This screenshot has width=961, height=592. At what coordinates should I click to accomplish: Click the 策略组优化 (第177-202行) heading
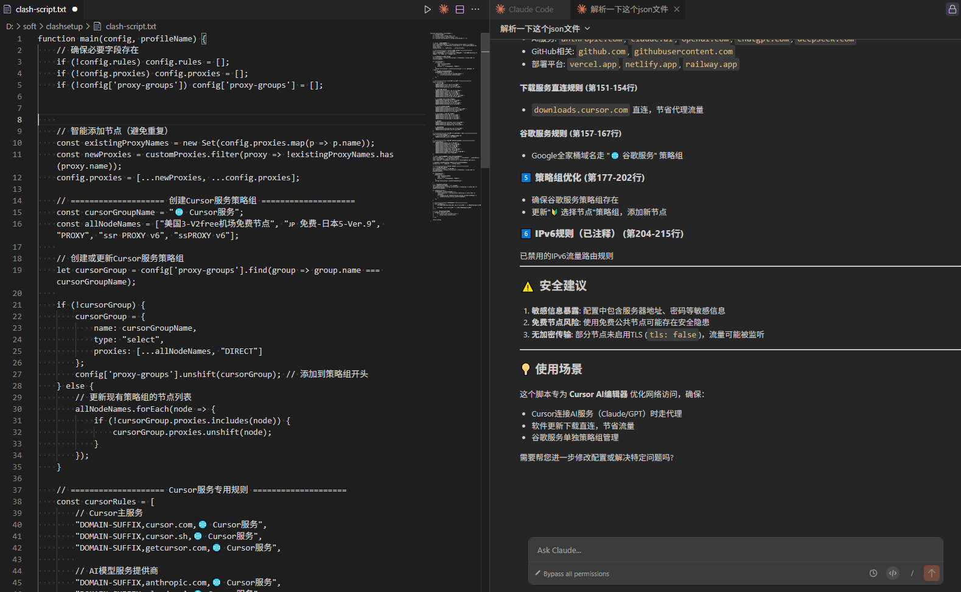coord(583,178)
